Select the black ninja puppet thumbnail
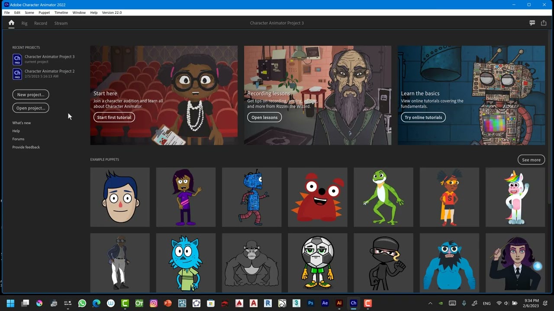Viewport: 554px width, 311px height. pos(383,263)
